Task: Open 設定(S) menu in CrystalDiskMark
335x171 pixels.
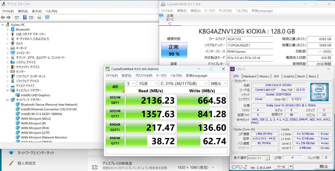Action: point(127,76)
